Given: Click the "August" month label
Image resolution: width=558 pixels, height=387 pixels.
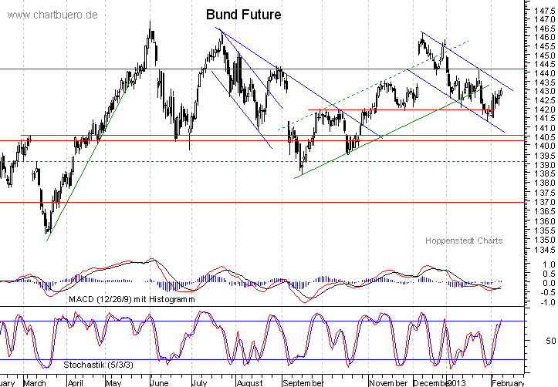Looking at the screenshot, I should pyautogui.click(x=249, y=383).
